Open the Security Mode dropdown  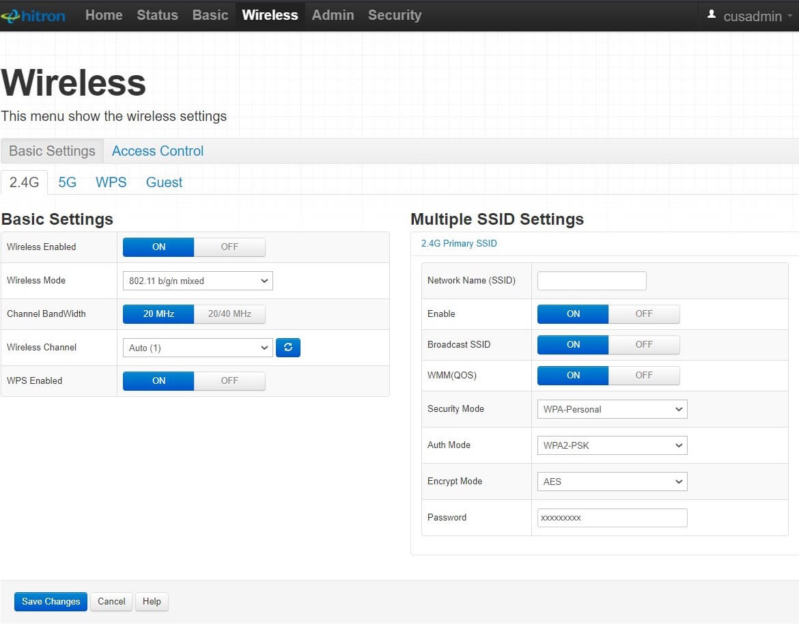pos(612,409)
